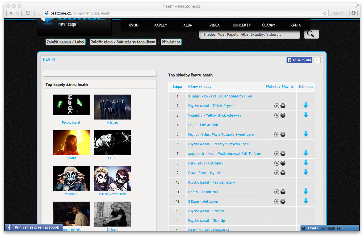Viewport: 364px width, 237px height.
Task: Add a bookmark with the plus button
Action: click(x=39, y=13)
